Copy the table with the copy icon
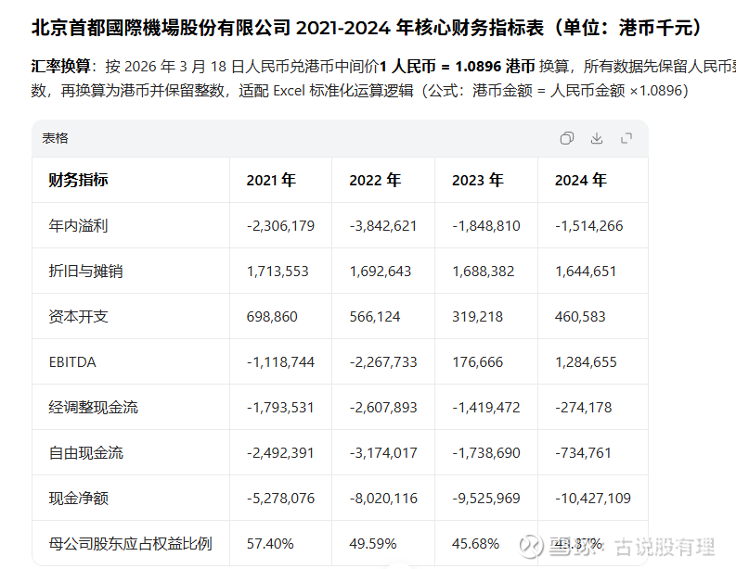The height and width of the screenshot is (569, 736). (566, 138)
